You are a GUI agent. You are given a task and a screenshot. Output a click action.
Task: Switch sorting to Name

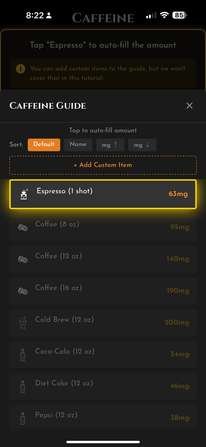click(78, 145)
